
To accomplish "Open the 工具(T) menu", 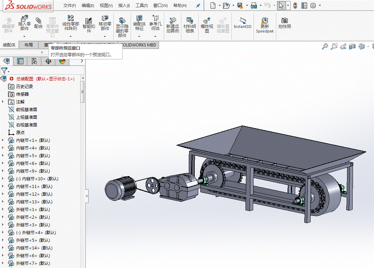I will [x=141, y=6].
